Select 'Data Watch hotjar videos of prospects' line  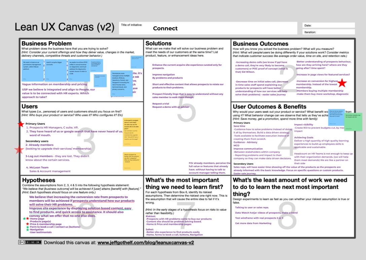click(266, 213)
